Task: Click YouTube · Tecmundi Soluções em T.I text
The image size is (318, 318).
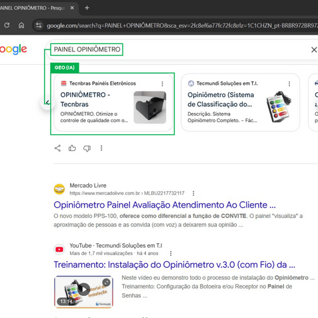Action: 116,246
